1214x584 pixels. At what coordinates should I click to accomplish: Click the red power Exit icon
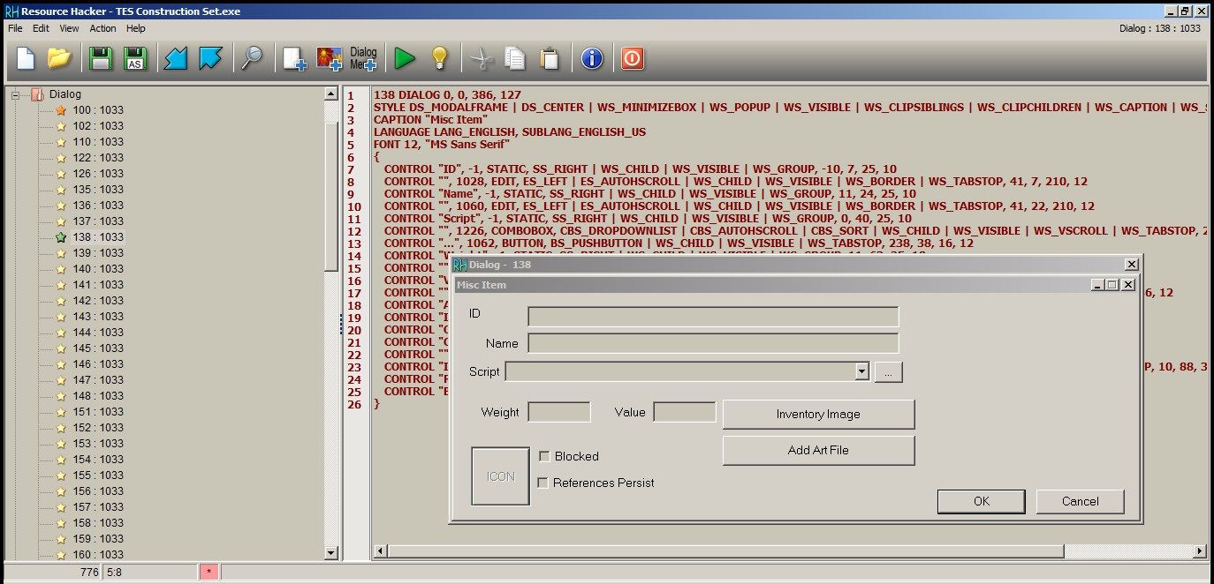coord(632,59)
